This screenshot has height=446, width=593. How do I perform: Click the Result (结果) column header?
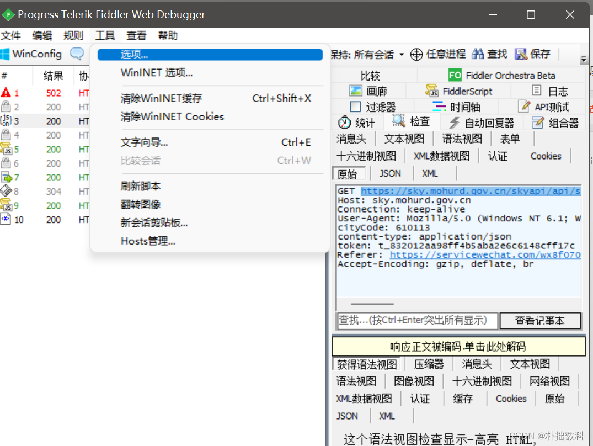point(53,76)
